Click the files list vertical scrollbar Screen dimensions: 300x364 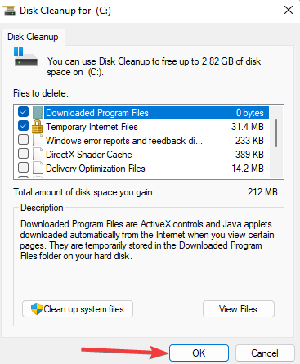pyautogui.click(x=276, y=142)
